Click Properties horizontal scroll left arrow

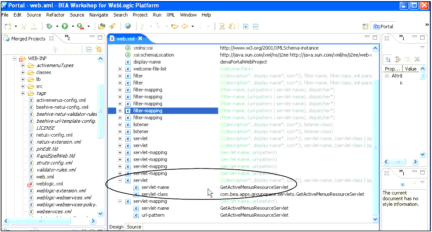[x=386, y=162]
